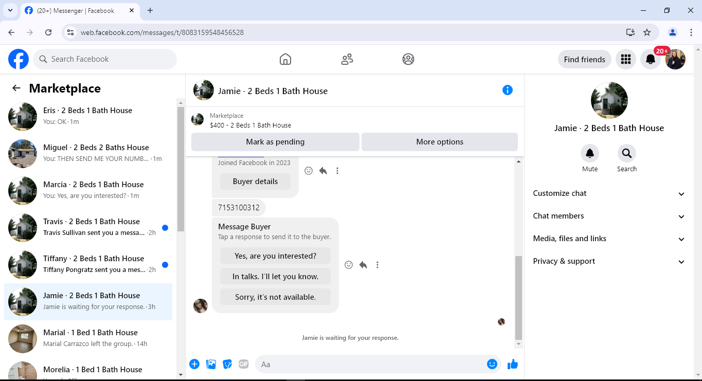
Task: Open Jamie's listing photo in right panel
Action: pyautogui.click(x=609, y=100)
